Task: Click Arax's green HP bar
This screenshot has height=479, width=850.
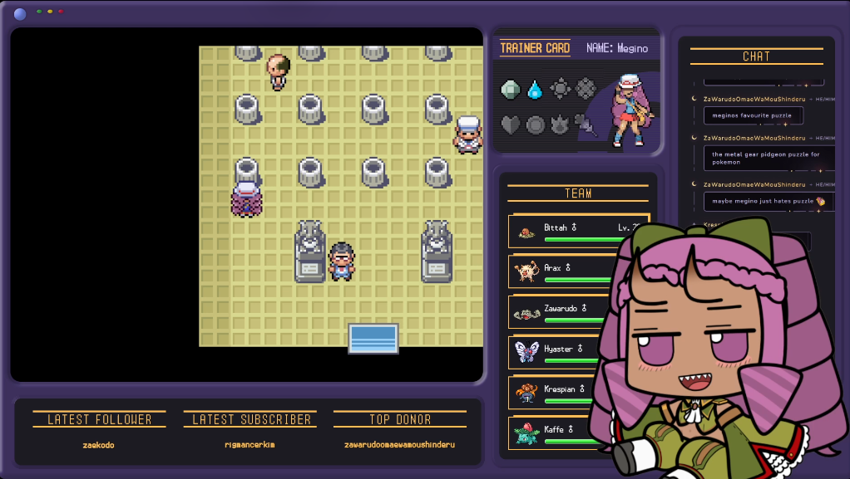Action: click(x=579, y=280)
